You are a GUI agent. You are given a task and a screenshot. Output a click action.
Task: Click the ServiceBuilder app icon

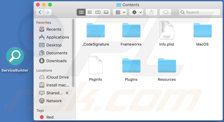(15, 56)
